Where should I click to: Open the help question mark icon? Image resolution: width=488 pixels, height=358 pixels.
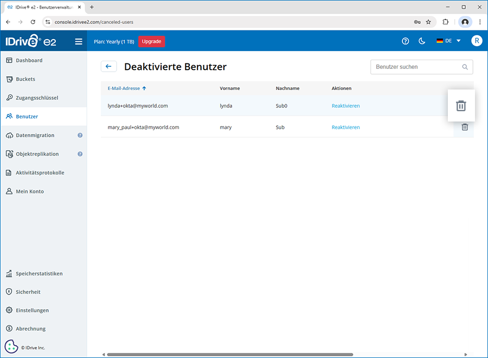click(x=405, y=41)
